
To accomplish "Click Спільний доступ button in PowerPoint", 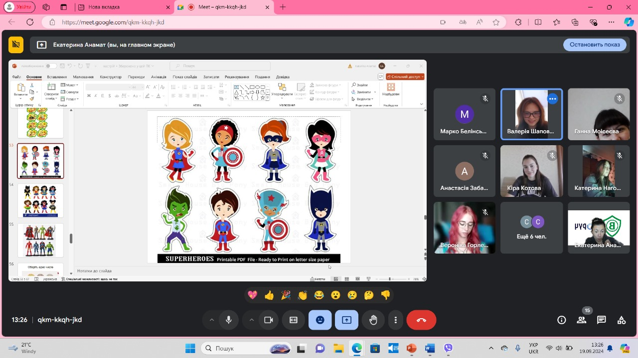I will click(x=405, y=77).
